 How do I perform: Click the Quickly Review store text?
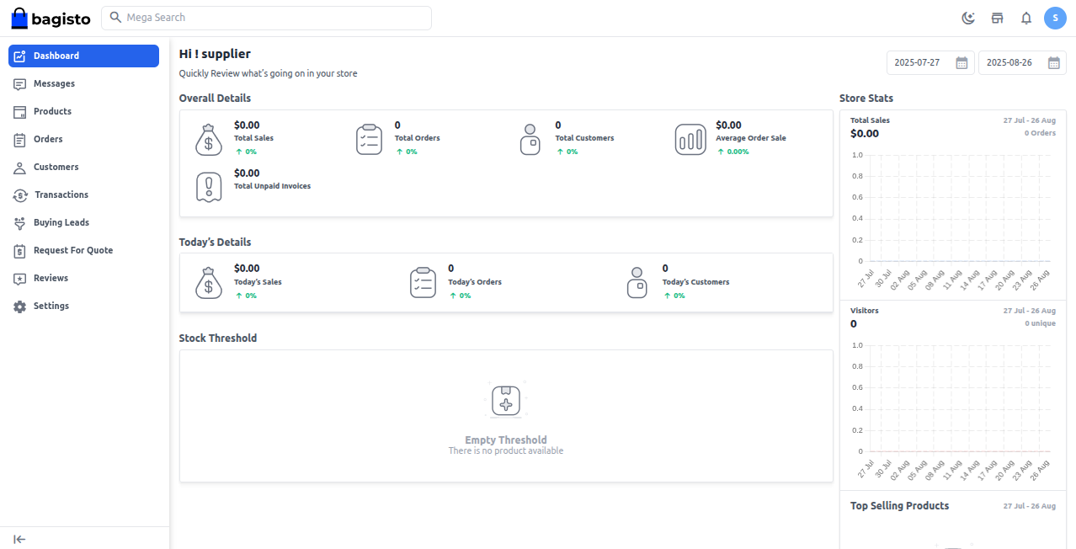coord(268,73)
